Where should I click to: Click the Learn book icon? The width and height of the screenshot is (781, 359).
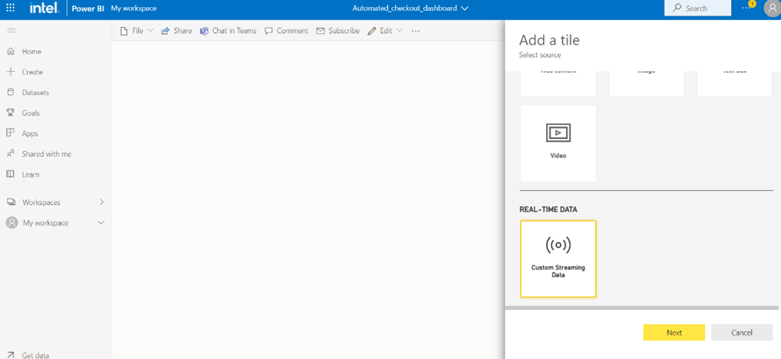[11, 175]
